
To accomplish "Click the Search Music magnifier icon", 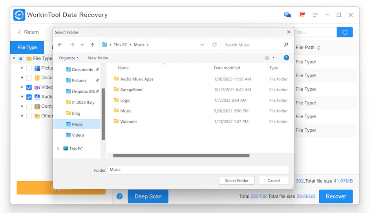I will tap(286, 44).
